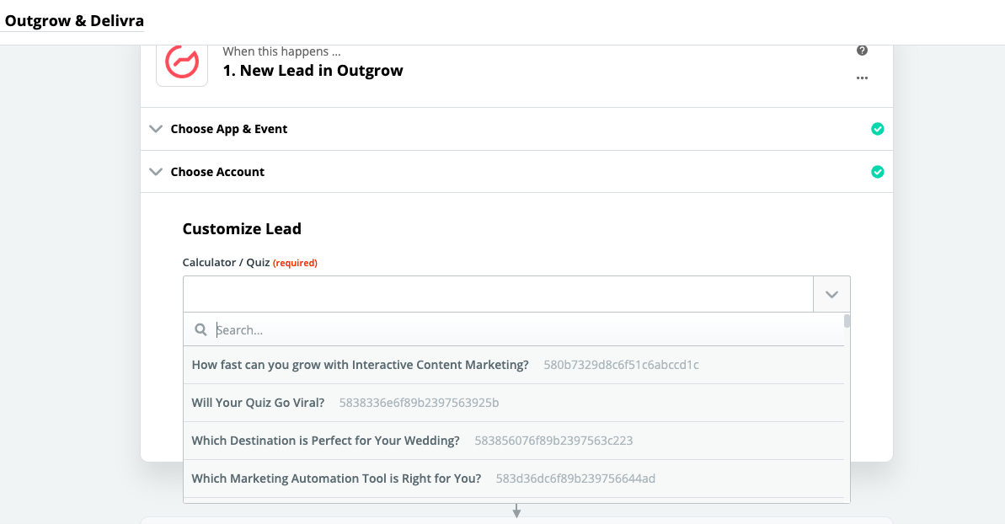This screenshot has width=1005, height=524.
Task: Toggle the Calculator / Quiz dropdown arrow
Action: (x=831, y=295)
